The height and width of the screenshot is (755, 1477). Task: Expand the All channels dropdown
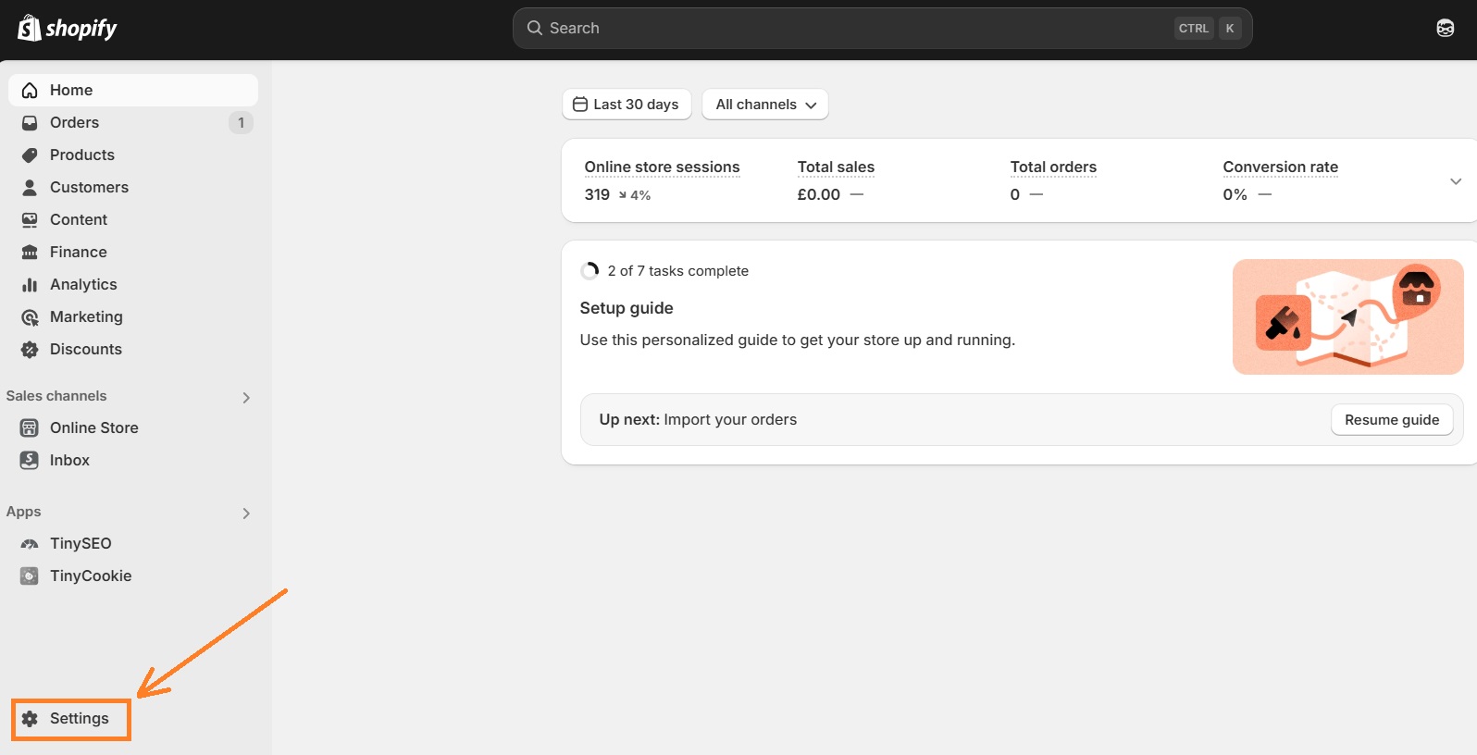pyautogui.click(x=764, y=104)
